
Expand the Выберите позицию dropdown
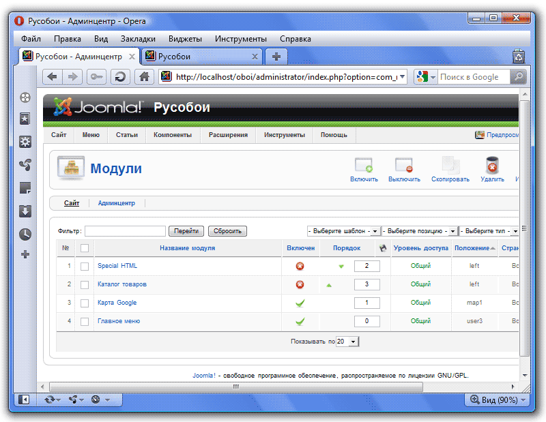tap(420, 231)
